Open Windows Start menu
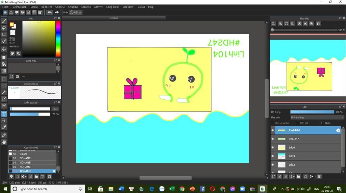The height and width of the screenshot is (193, 346). click(5, 189)
